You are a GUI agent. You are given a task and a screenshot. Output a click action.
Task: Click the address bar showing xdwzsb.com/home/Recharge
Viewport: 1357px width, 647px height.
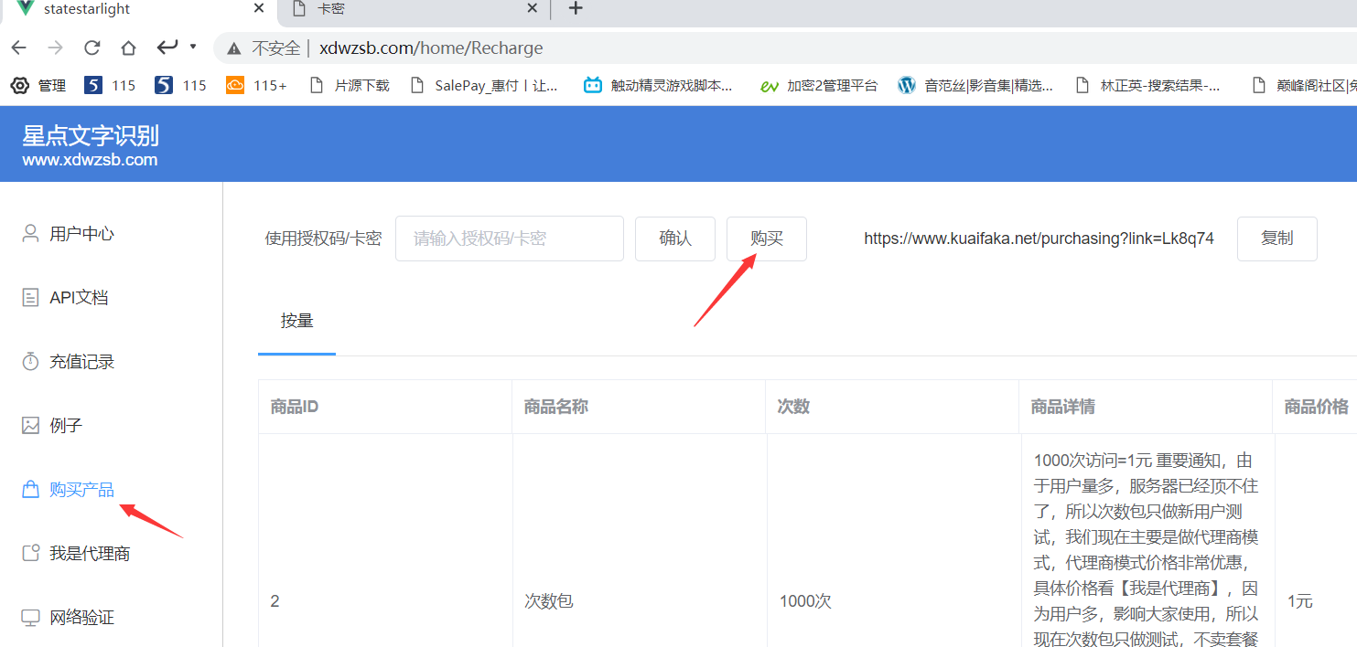tap(430, 48)
